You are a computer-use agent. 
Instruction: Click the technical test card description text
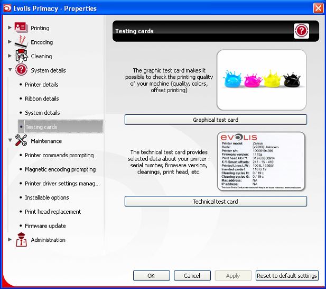coord(169,162)
